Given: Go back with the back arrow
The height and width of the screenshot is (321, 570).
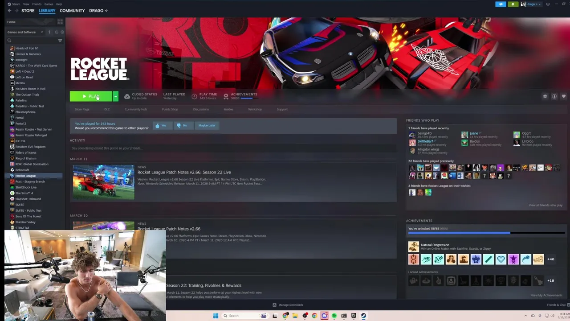Looking at the screenshot, I should pos(10,11).
